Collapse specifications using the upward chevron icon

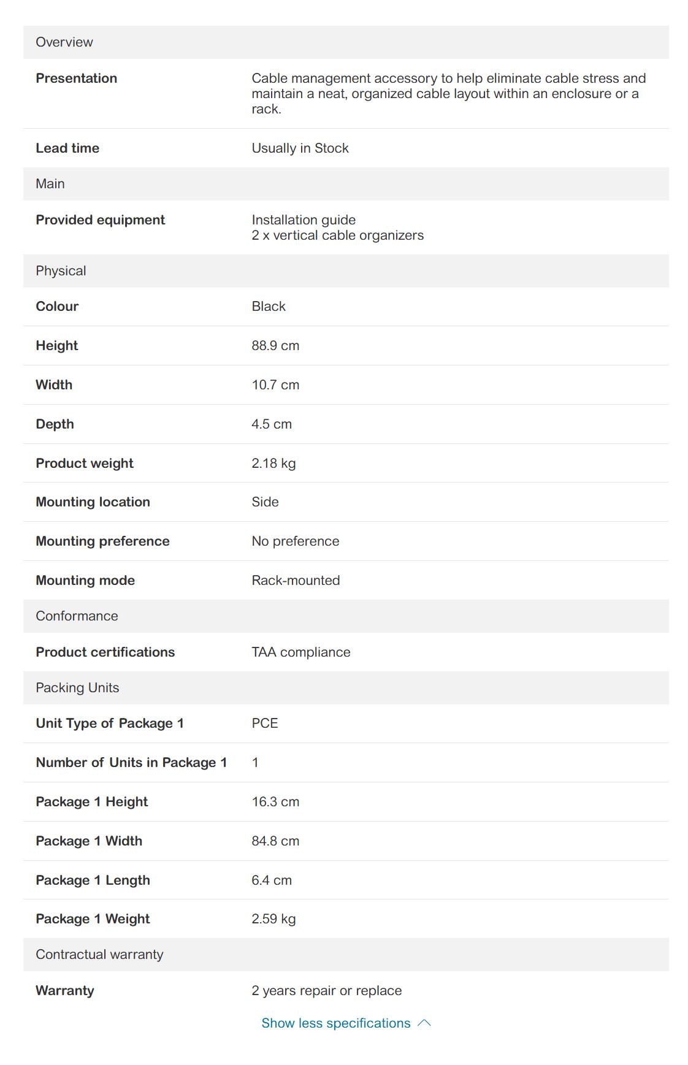(424, 1023)
